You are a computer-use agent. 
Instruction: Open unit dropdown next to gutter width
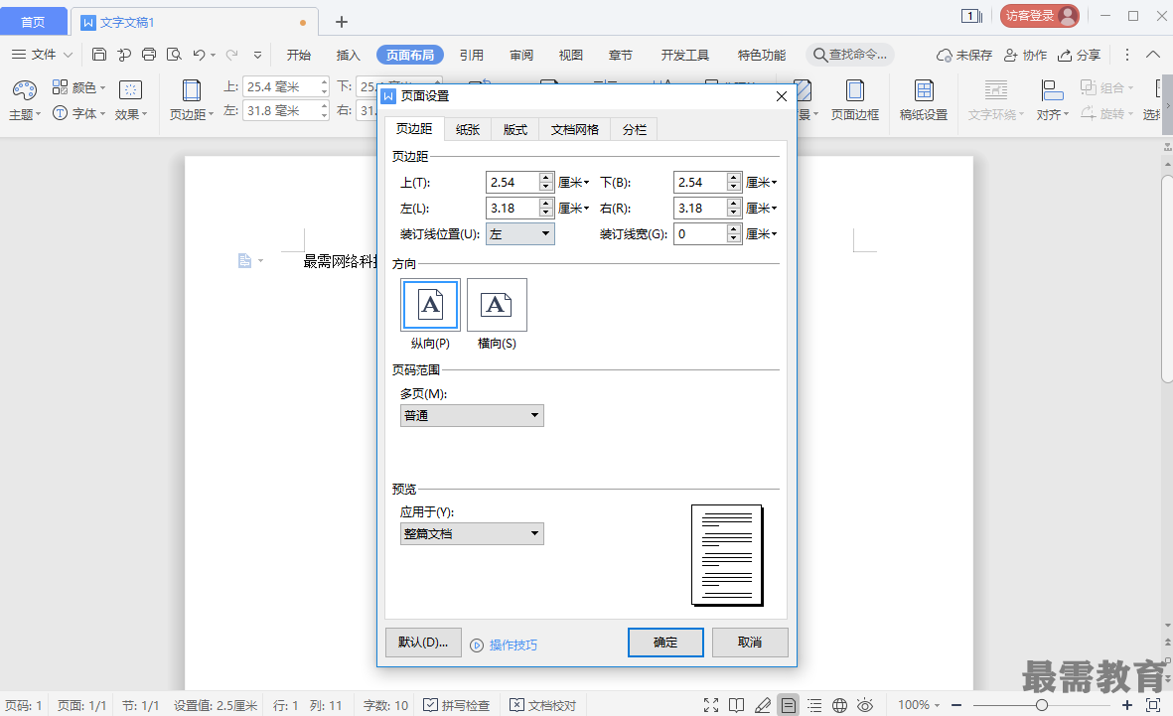click(x=762, y=234)
